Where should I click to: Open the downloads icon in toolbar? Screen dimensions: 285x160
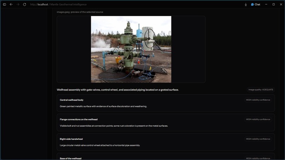[246, 5]
